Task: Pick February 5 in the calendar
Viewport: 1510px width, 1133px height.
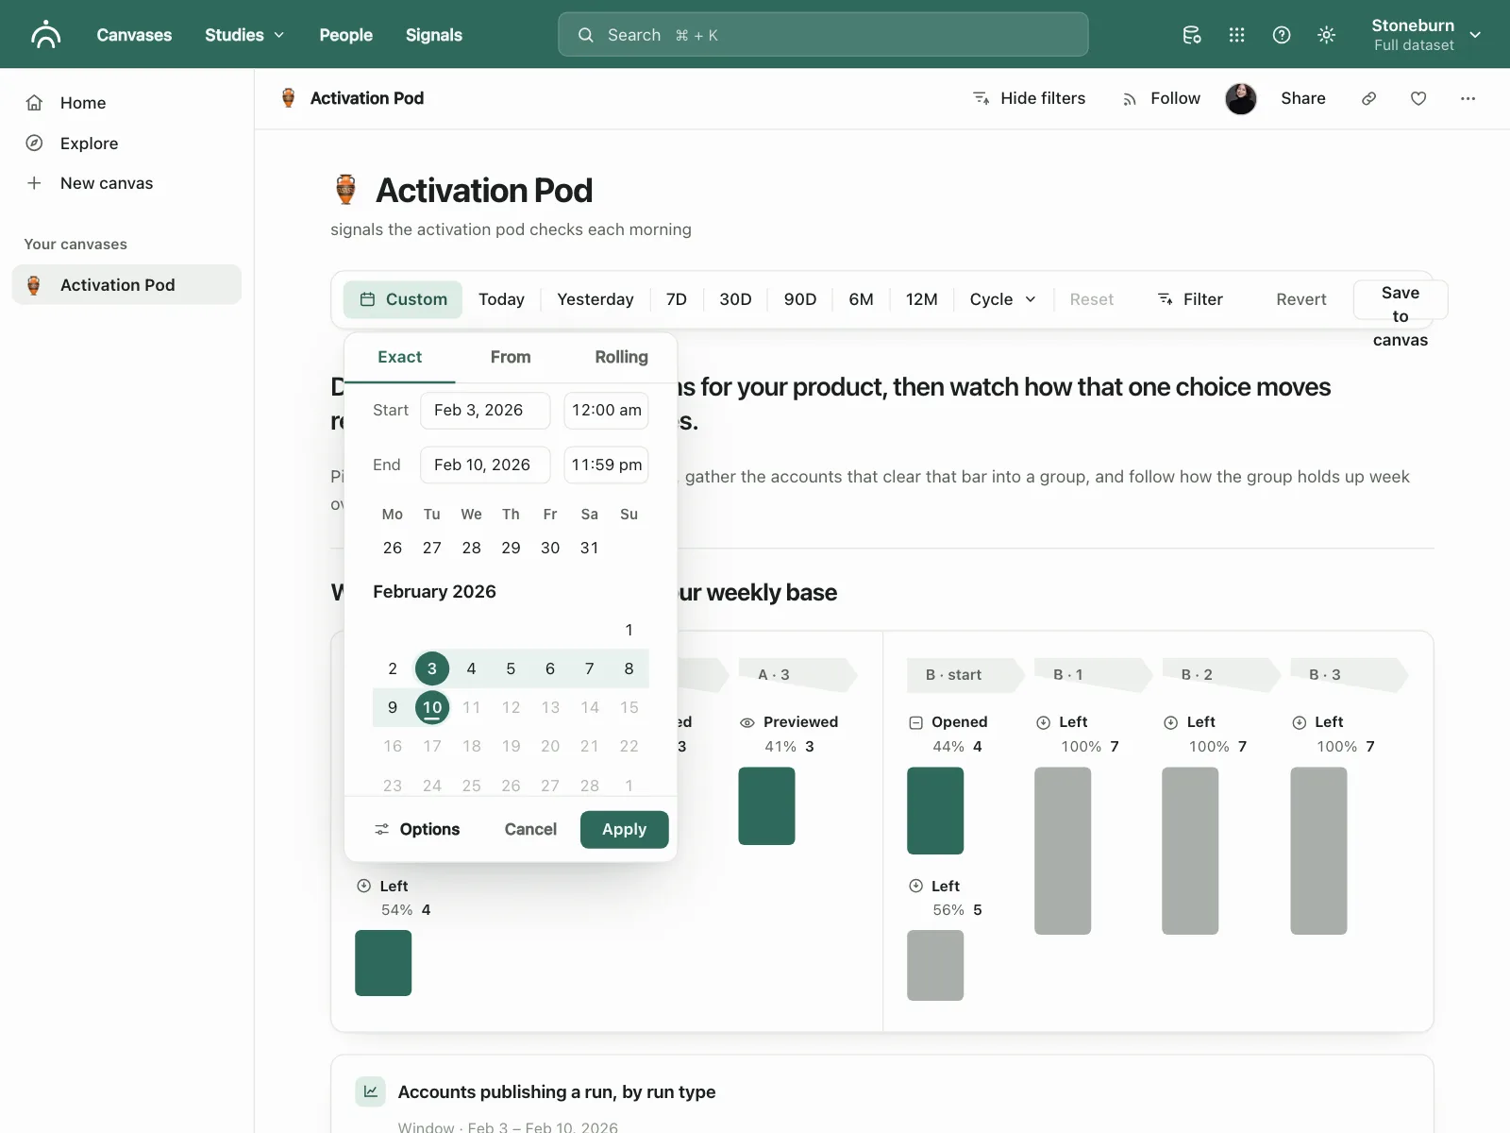Action: point(511,668)
